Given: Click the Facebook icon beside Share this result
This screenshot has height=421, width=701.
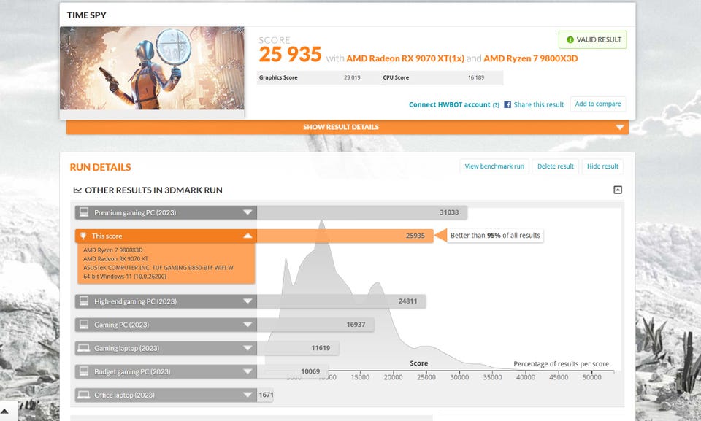Looking at the screenshot, I should click(507, 104).
